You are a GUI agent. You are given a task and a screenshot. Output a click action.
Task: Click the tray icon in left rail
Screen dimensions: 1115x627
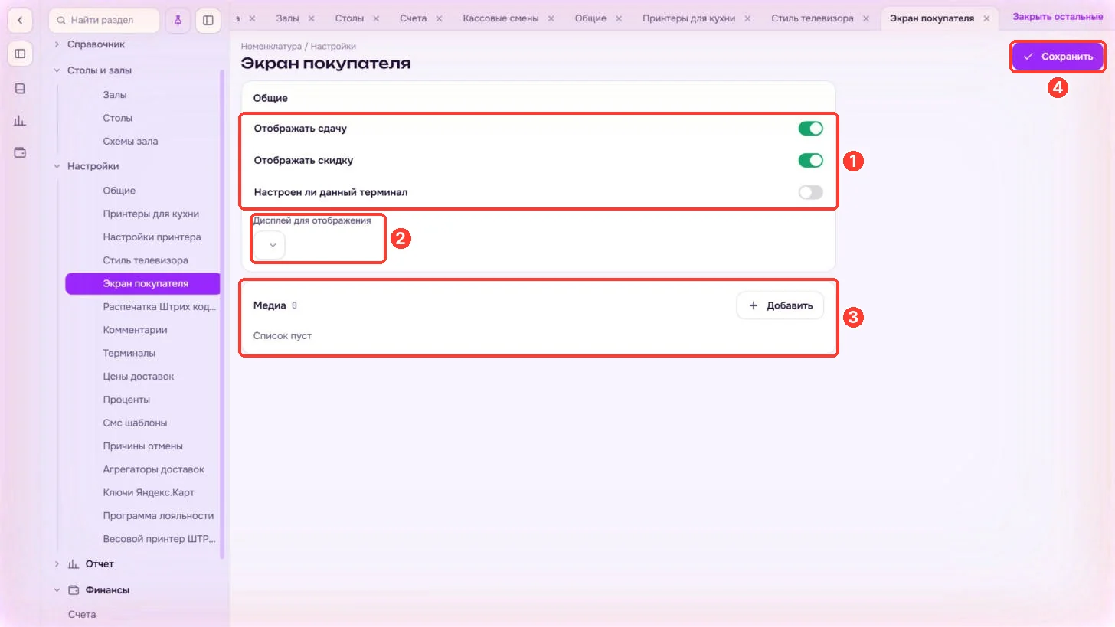coord(20,88)
